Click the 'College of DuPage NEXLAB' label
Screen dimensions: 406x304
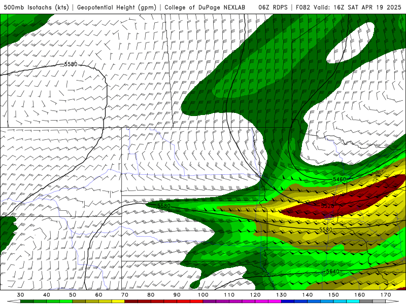pyautogui.click(x=205, y=7)
